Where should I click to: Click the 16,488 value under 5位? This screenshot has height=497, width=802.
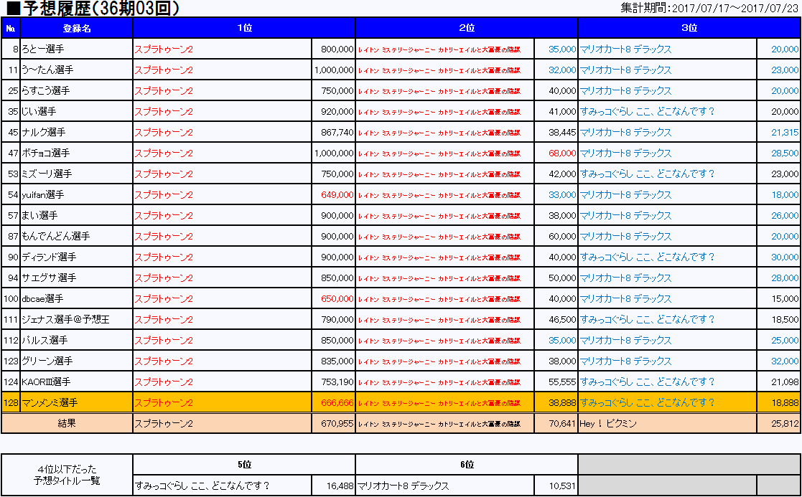pyautogui.click(x=340, y=486)
